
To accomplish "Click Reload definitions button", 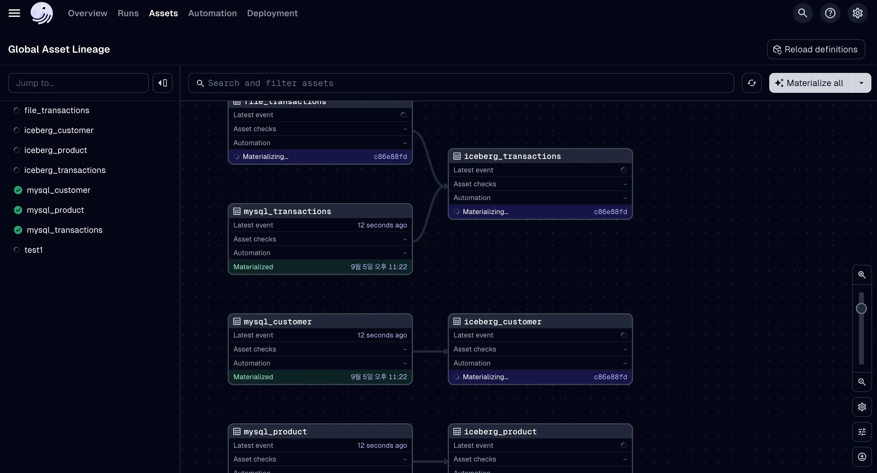I will (x=816, y=49).
